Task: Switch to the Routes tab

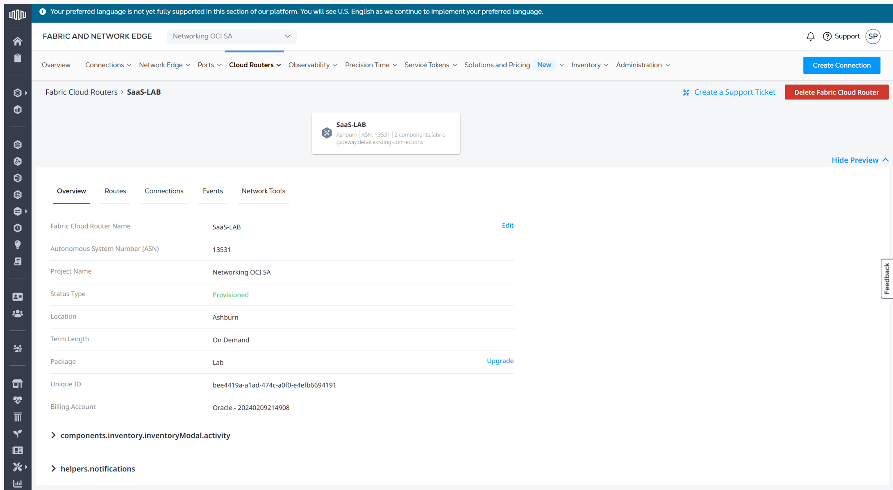Action: click(x=115, y=191)
